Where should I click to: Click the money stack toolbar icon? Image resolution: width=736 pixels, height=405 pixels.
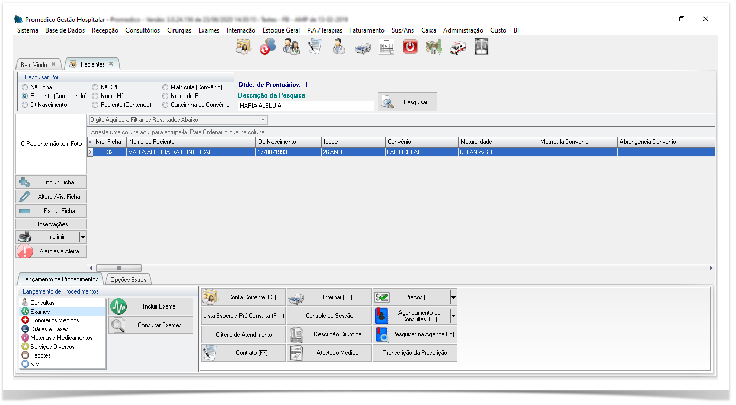pyautogui.click(x=434, y=47)
